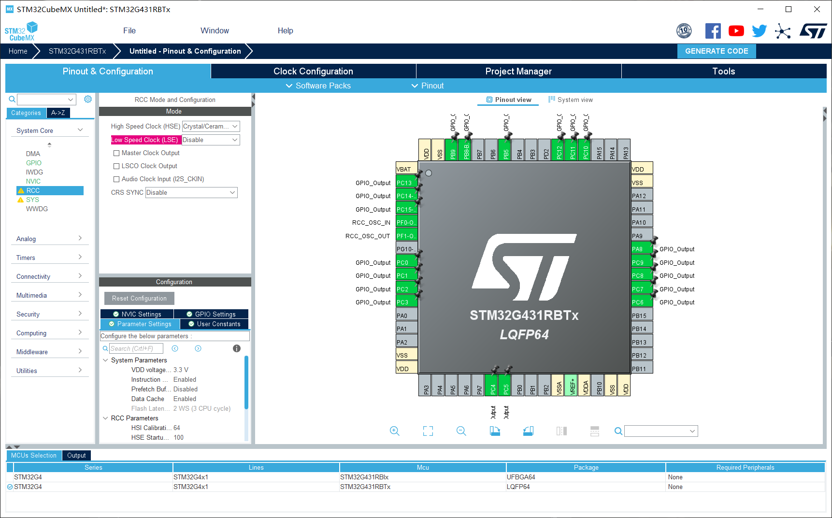Collapse the System Parameters tree node

pyautogui.click(x=106, y=360)
